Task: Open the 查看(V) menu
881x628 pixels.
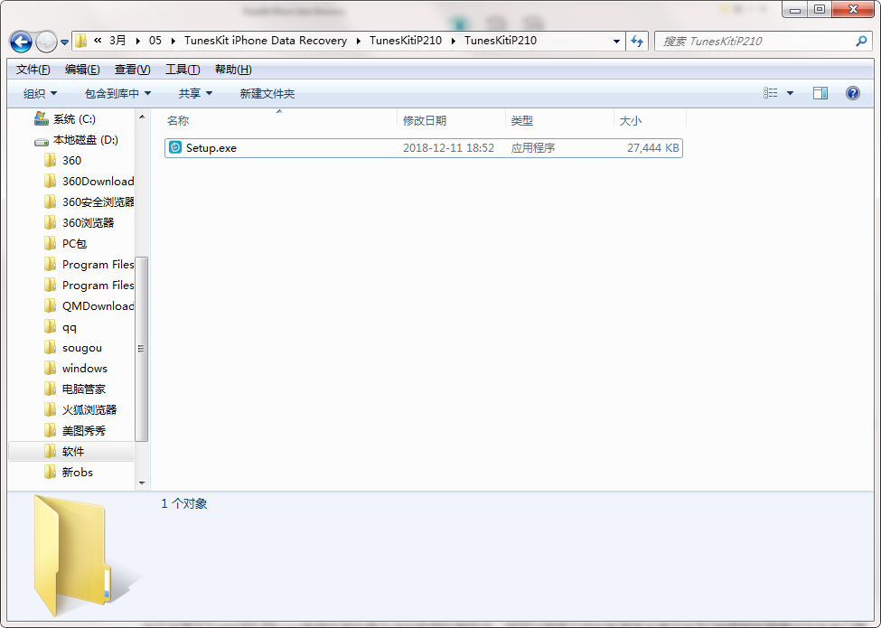Action: pyautogui.click(x=132, y=69)
